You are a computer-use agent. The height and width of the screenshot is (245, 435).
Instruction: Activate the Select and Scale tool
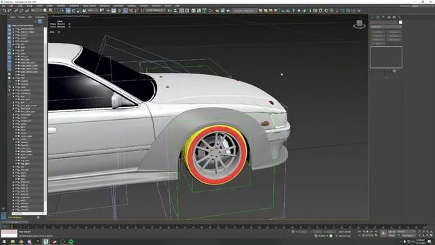(79, 11)
